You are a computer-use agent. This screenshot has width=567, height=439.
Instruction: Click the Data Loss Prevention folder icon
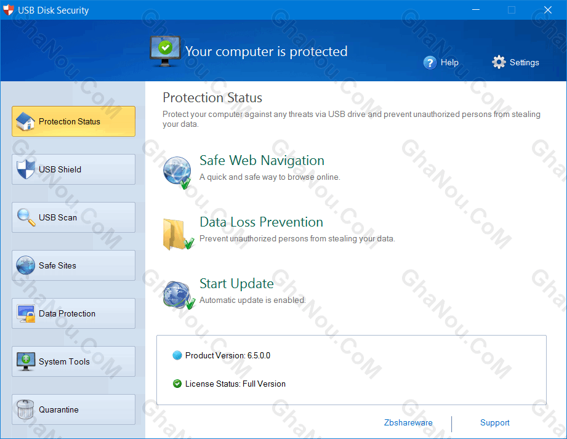pyautogui.click(x=178, y=235)
